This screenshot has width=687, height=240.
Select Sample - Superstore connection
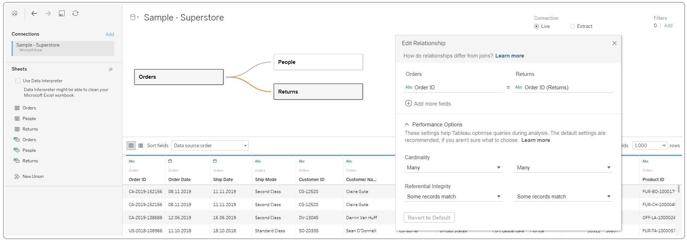point(63,48)
